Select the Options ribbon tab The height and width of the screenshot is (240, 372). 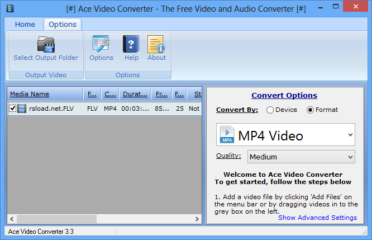(x=63, y=24)
